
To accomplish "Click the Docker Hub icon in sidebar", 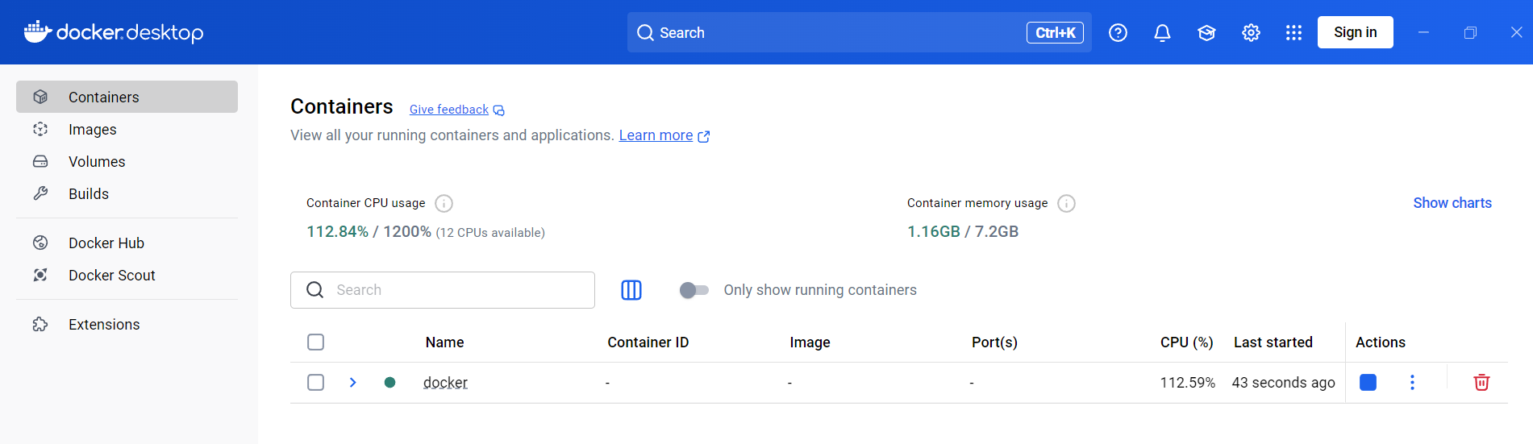I will pyautogui.click(x=40, y=243).
